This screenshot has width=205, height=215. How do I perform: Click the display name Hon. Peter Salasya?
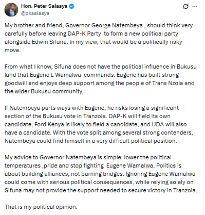tap(44, 6)
